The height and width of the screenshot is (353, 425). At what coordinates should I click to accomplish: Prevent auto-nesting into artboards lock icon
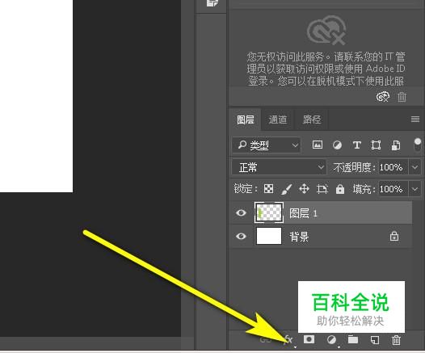pos(322,188)
